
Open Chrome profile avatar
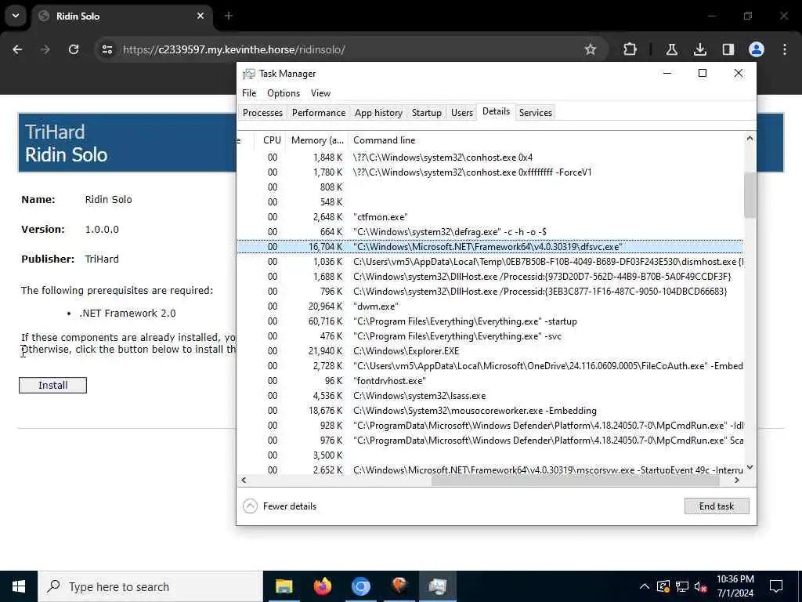pos(757,49)
